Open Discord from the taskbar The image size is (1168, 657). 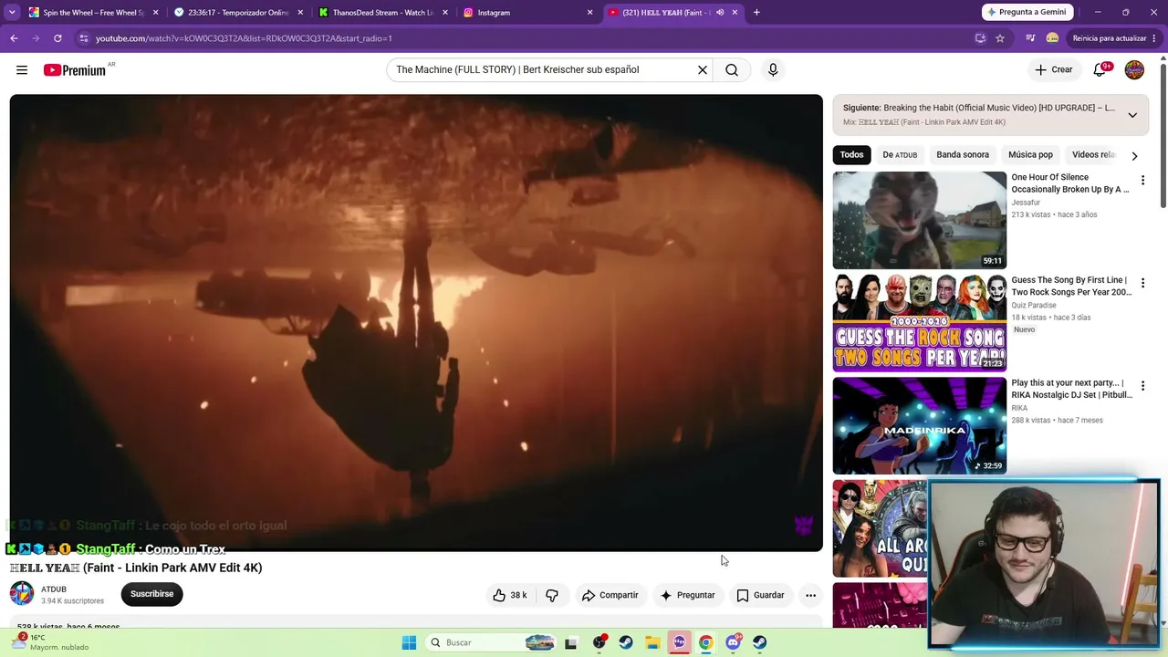click(734, 642)
